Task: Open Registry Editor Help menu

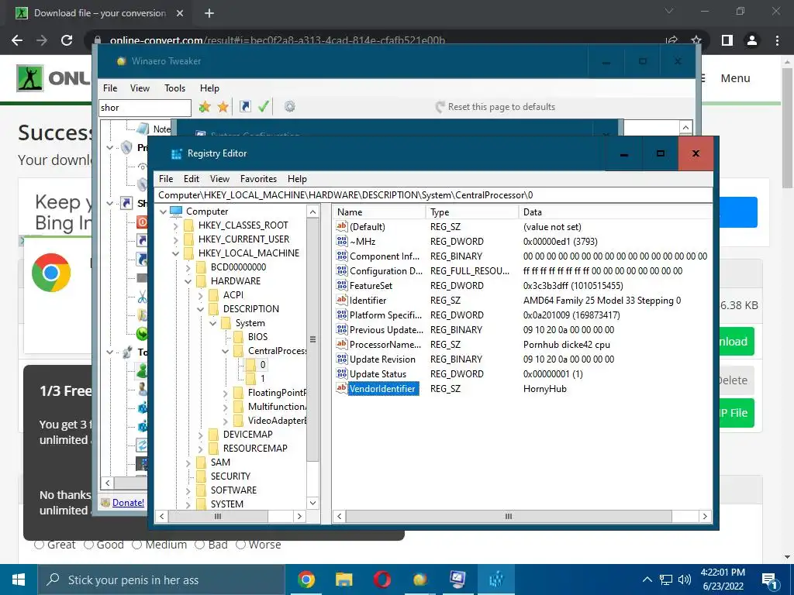Action: tap(297, 179)
